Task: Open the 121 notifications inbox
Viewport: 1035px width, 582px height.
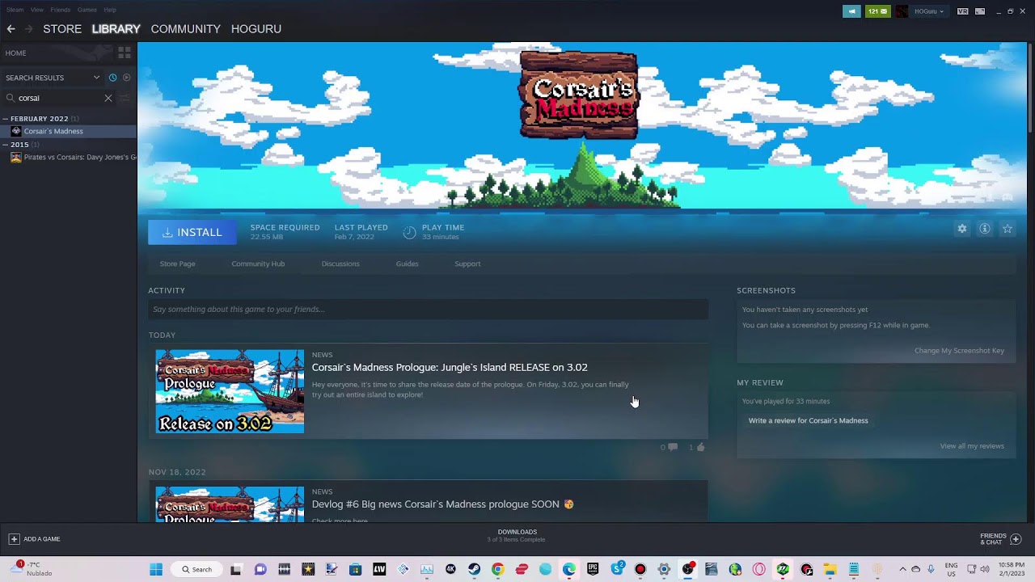Action: [877, 11]
